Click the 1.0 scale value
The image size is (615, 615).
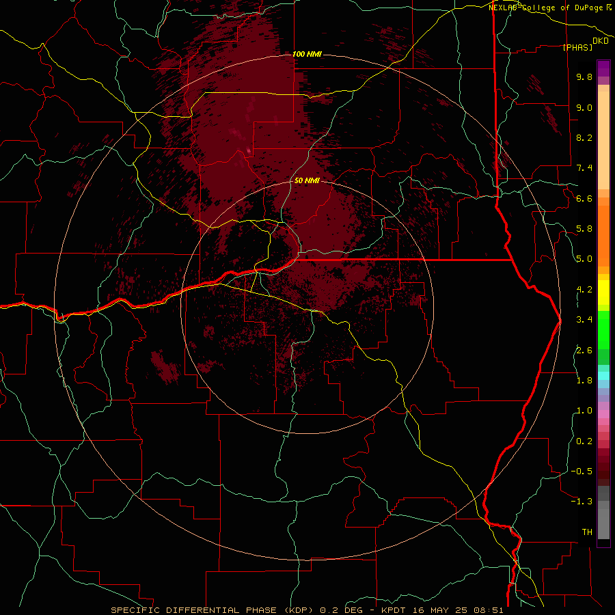(584, 411)
